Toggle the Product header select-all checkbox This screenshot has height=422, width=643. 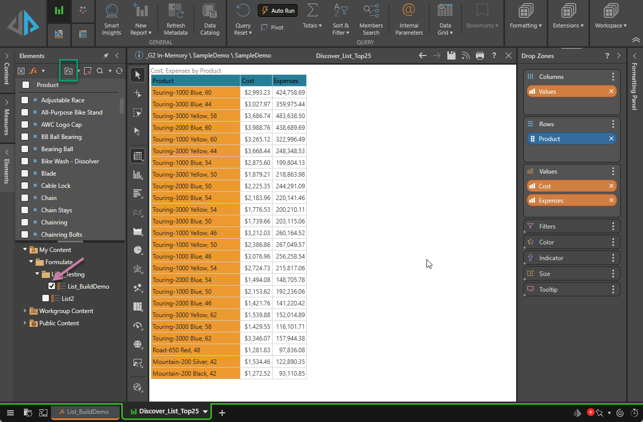25,85
